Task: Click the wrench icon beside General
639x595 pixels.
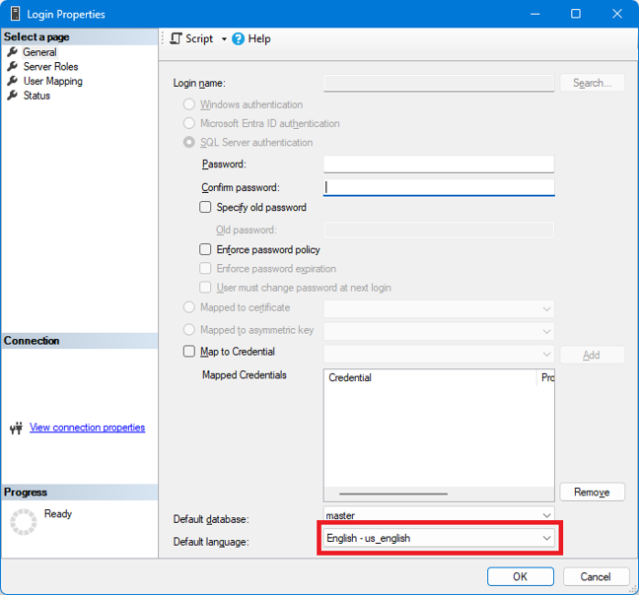Action: tap(13, 52)
